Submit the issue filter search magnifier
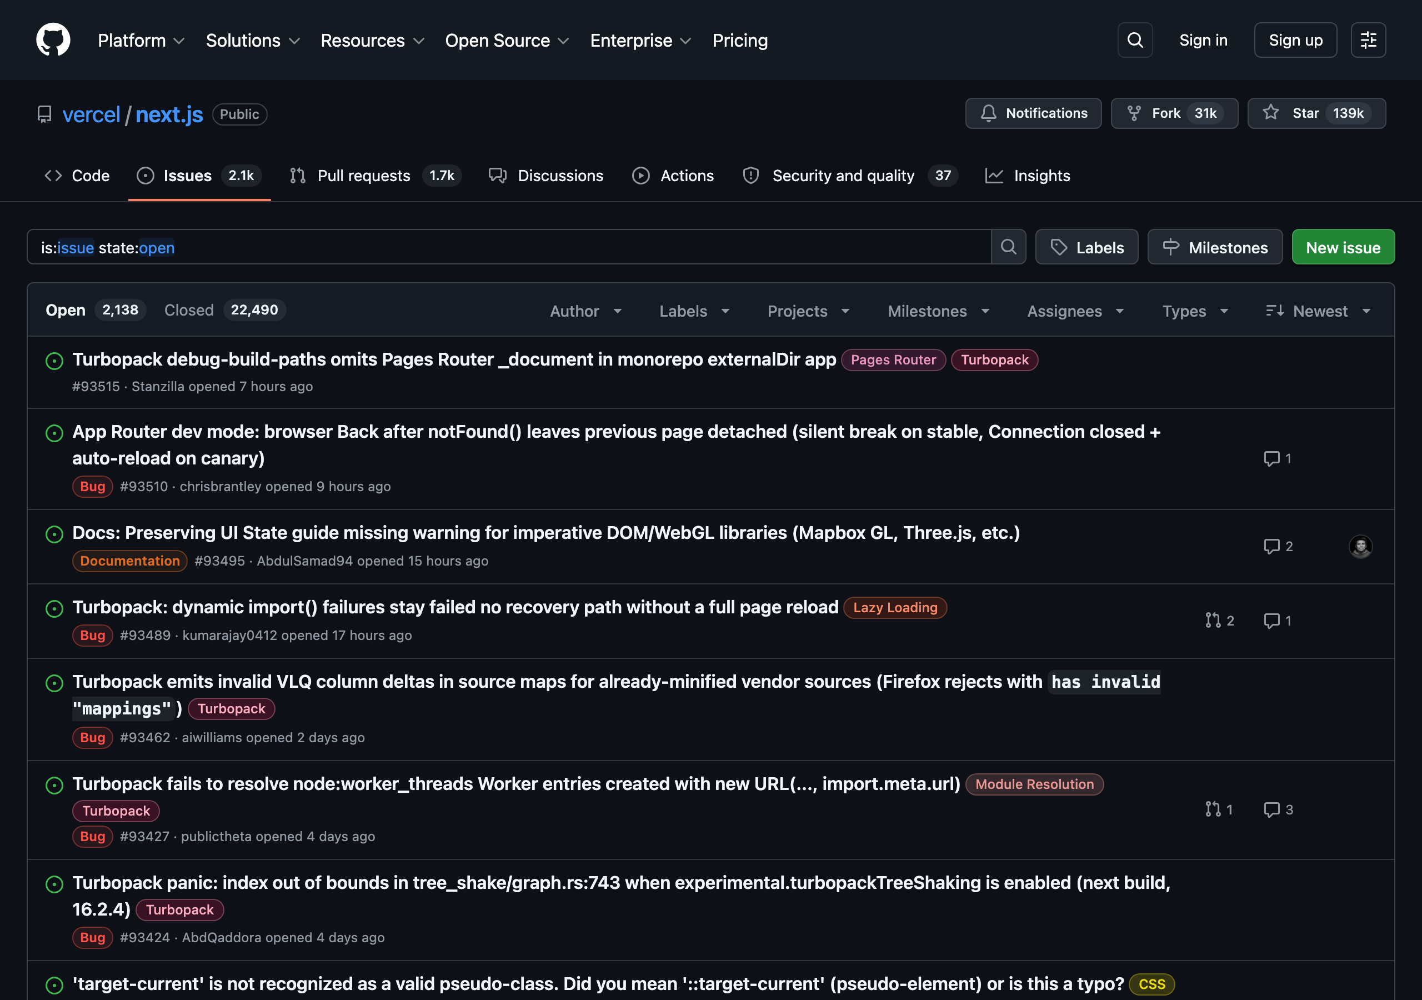The image size is (1422, 1000). point(1008,247)
